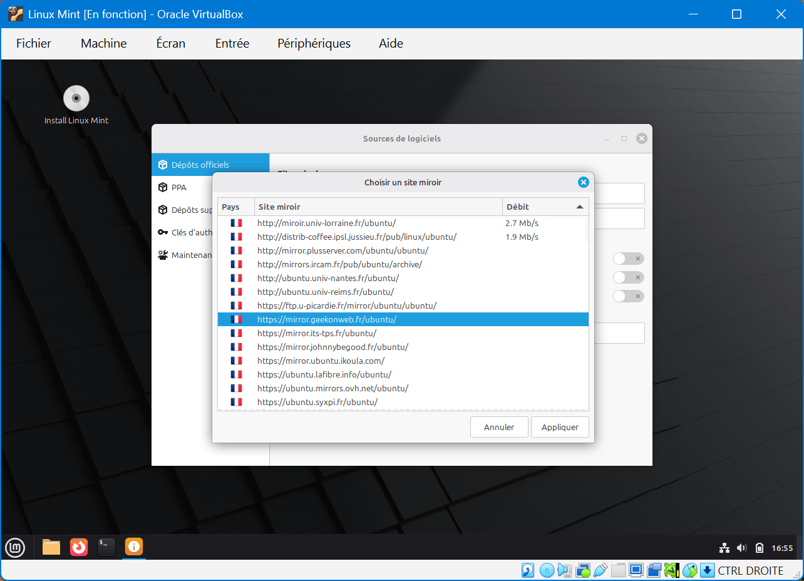Select the PPA section in sidebar
Viewport: 804px width, 581px height.
179,187
